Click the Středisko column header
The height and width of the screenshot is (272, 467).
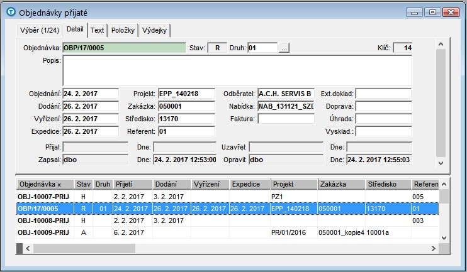388,184
